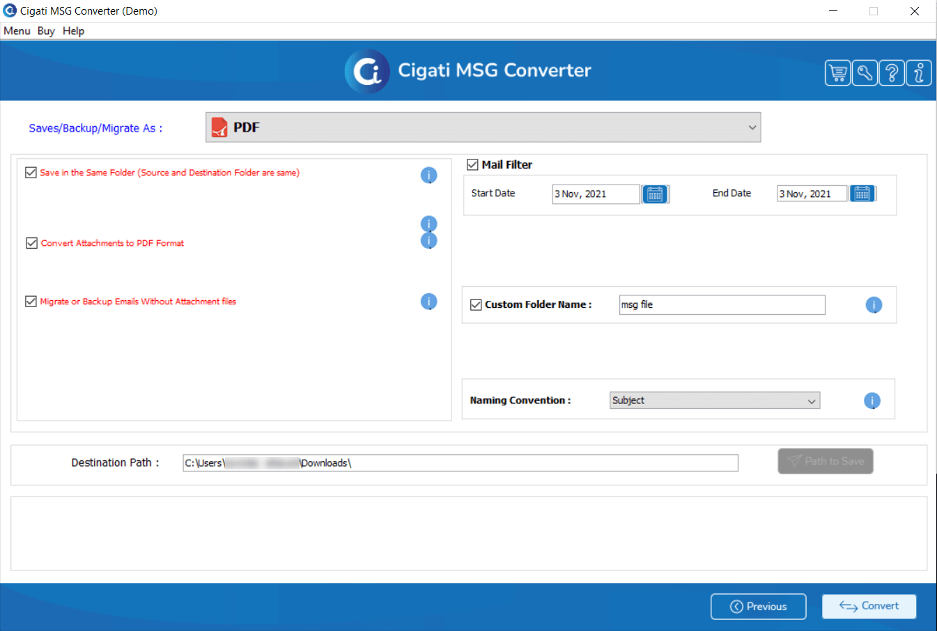
Task: Click the Saves/Backup/Migrate As label
Action: (95, 128)
